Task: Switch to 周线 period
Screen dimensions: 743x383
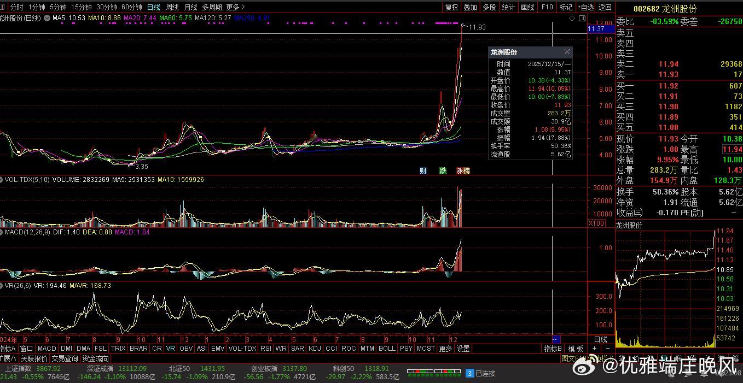Action: [x=172, y=7]
